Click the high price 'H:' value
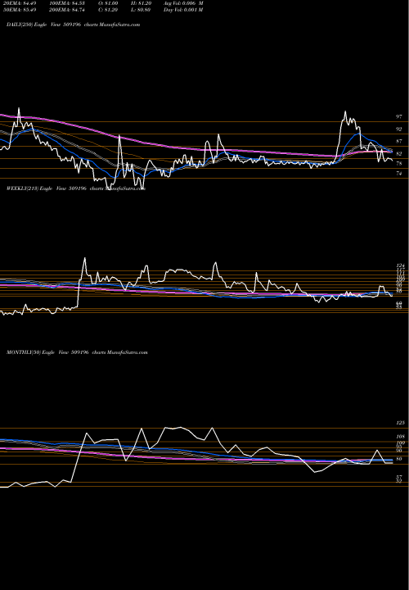The image size is (409, 590). (x=142, y=3)
